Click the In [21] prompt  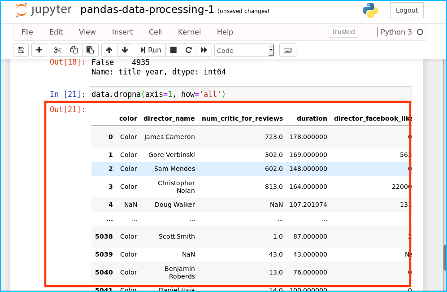(x=68, y=94)
